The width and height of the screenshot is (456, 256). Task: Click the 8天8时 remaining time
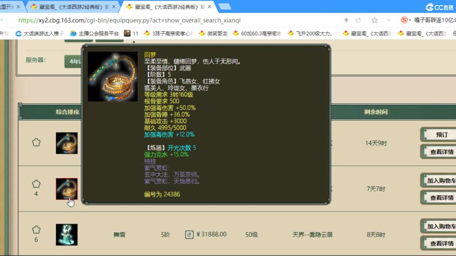376,235
